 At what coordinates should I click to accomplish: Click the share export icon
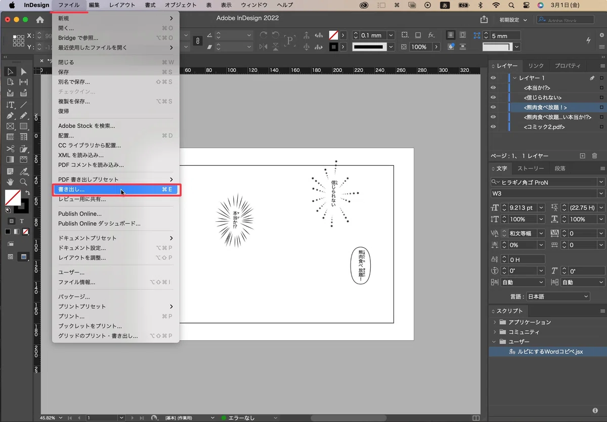[484, 19]
